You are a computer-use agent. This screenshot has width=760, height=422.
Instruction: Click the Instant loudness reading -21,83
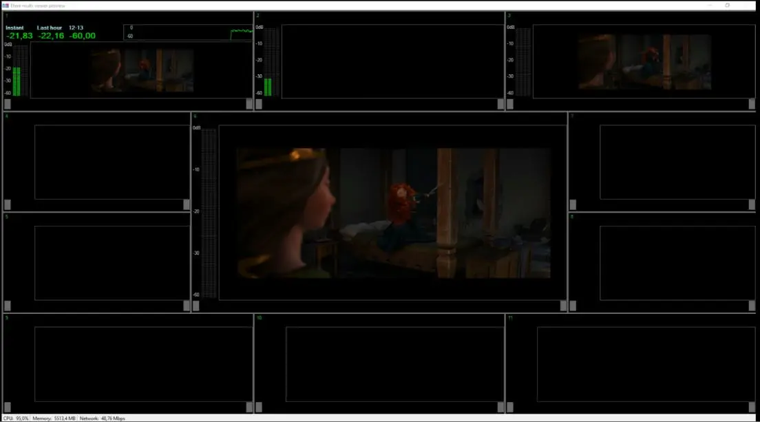point(19,36)
